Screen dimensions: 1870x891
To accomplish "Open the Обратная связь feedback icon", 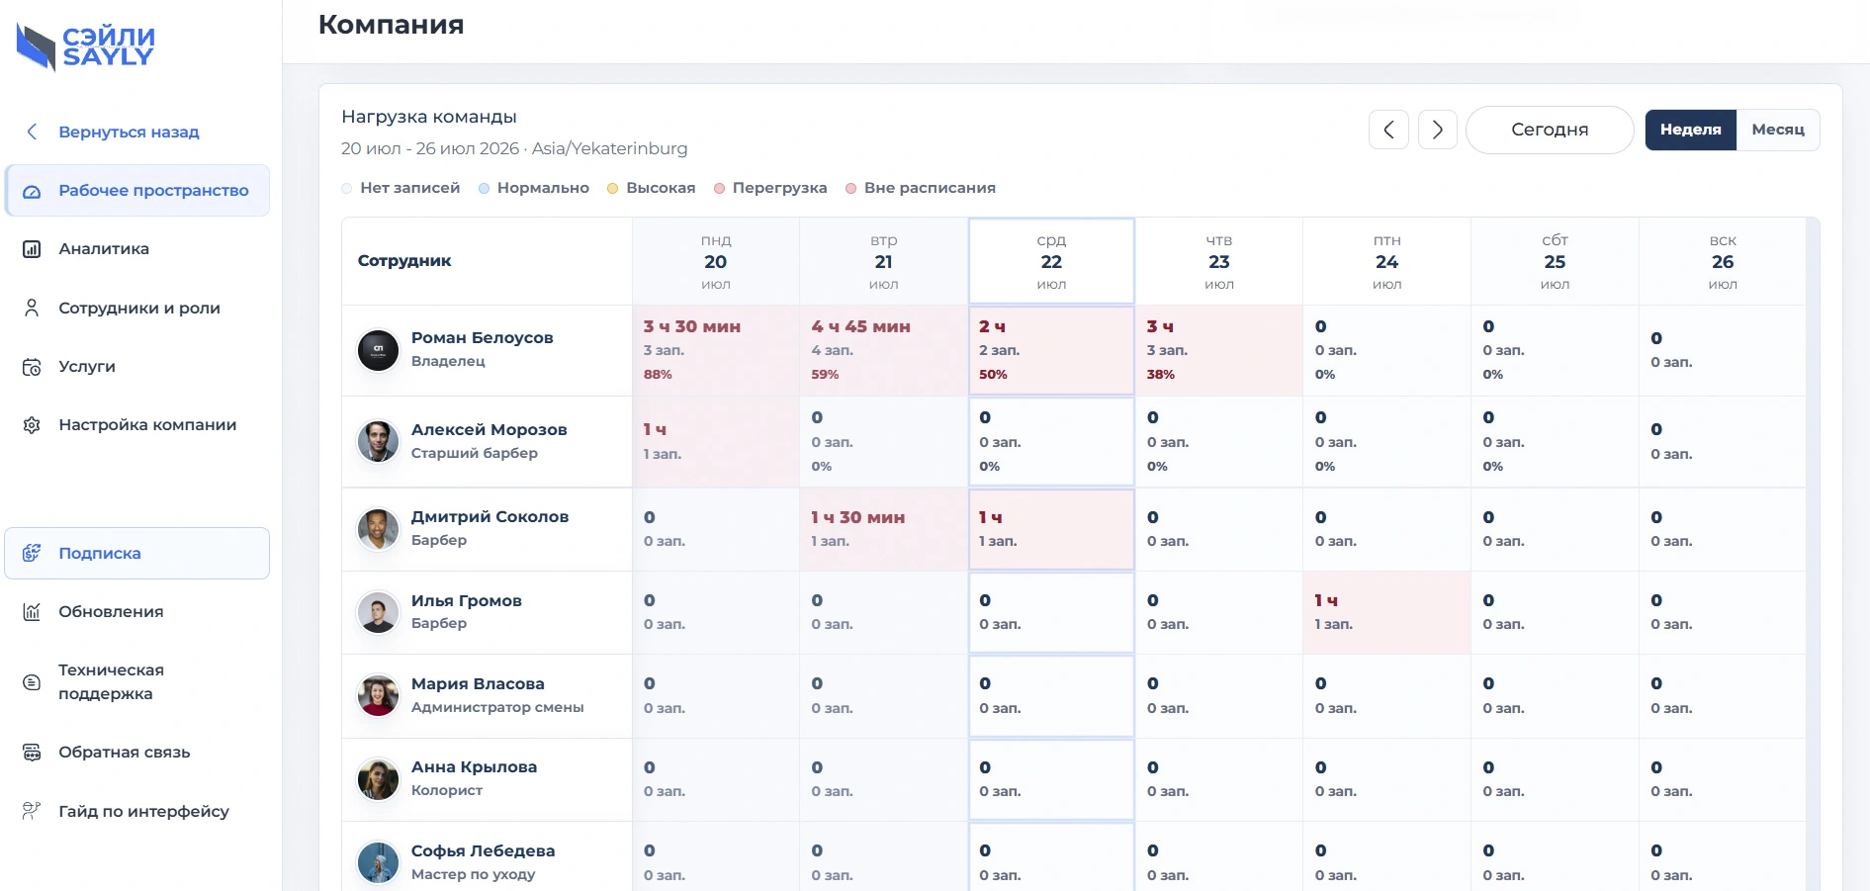I will click(x=32, y=753).
